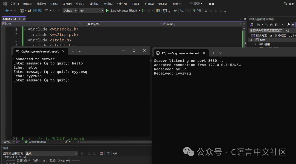296x164 pixels.
Task: Toggle the preview selected items icon
Action: 277,24
